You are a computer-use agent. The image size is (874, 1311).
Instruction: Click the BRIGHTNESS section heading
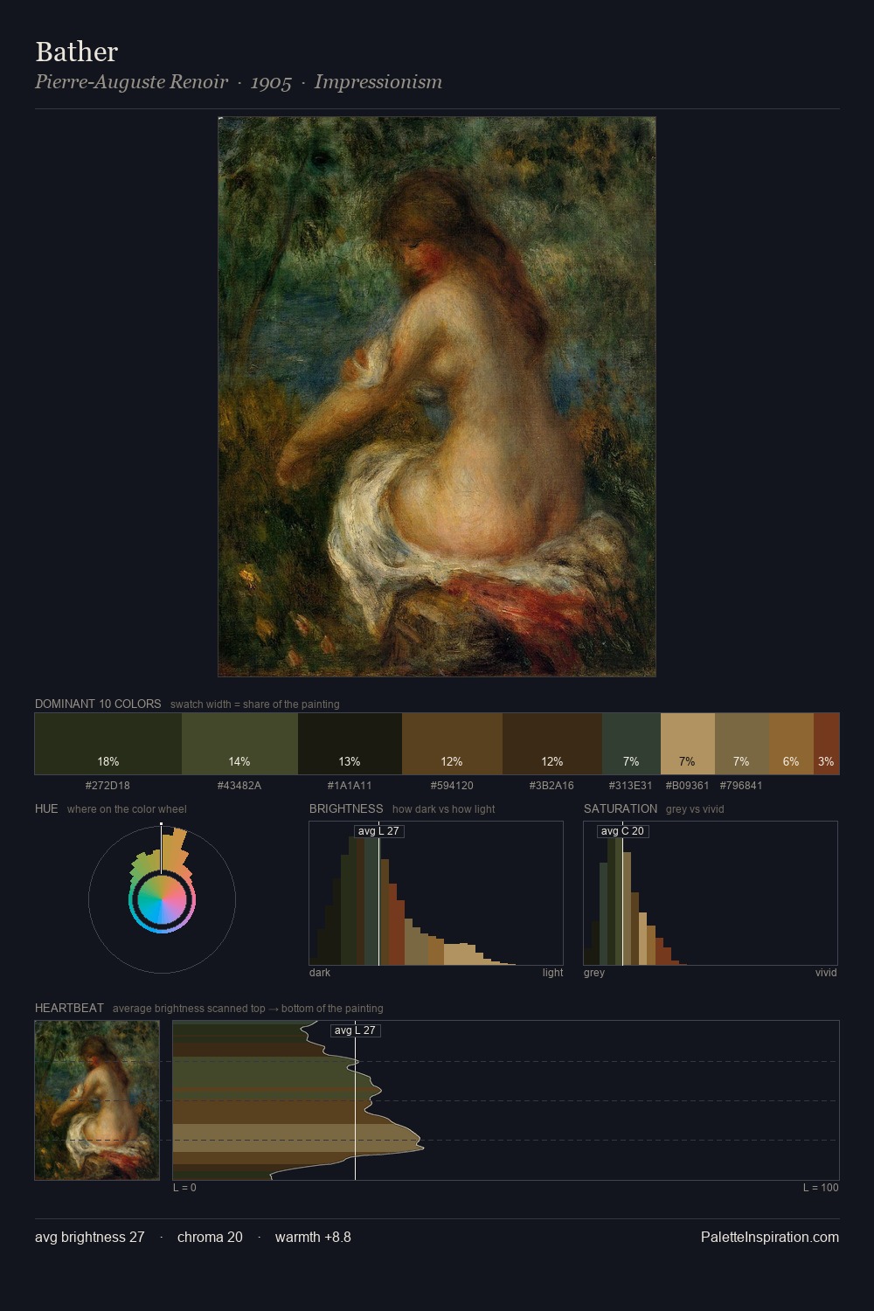click(346, 808)
